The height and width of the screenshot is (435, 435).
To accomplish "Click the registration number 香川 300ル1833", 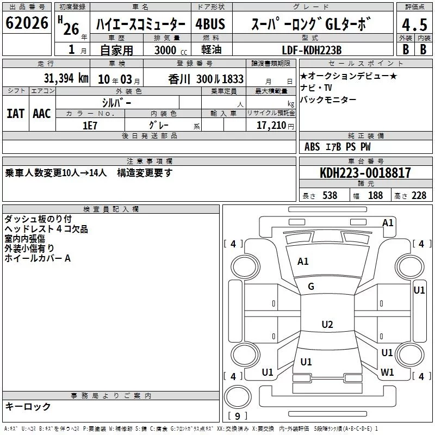I will pyautogui.click(x=206, y=79).
